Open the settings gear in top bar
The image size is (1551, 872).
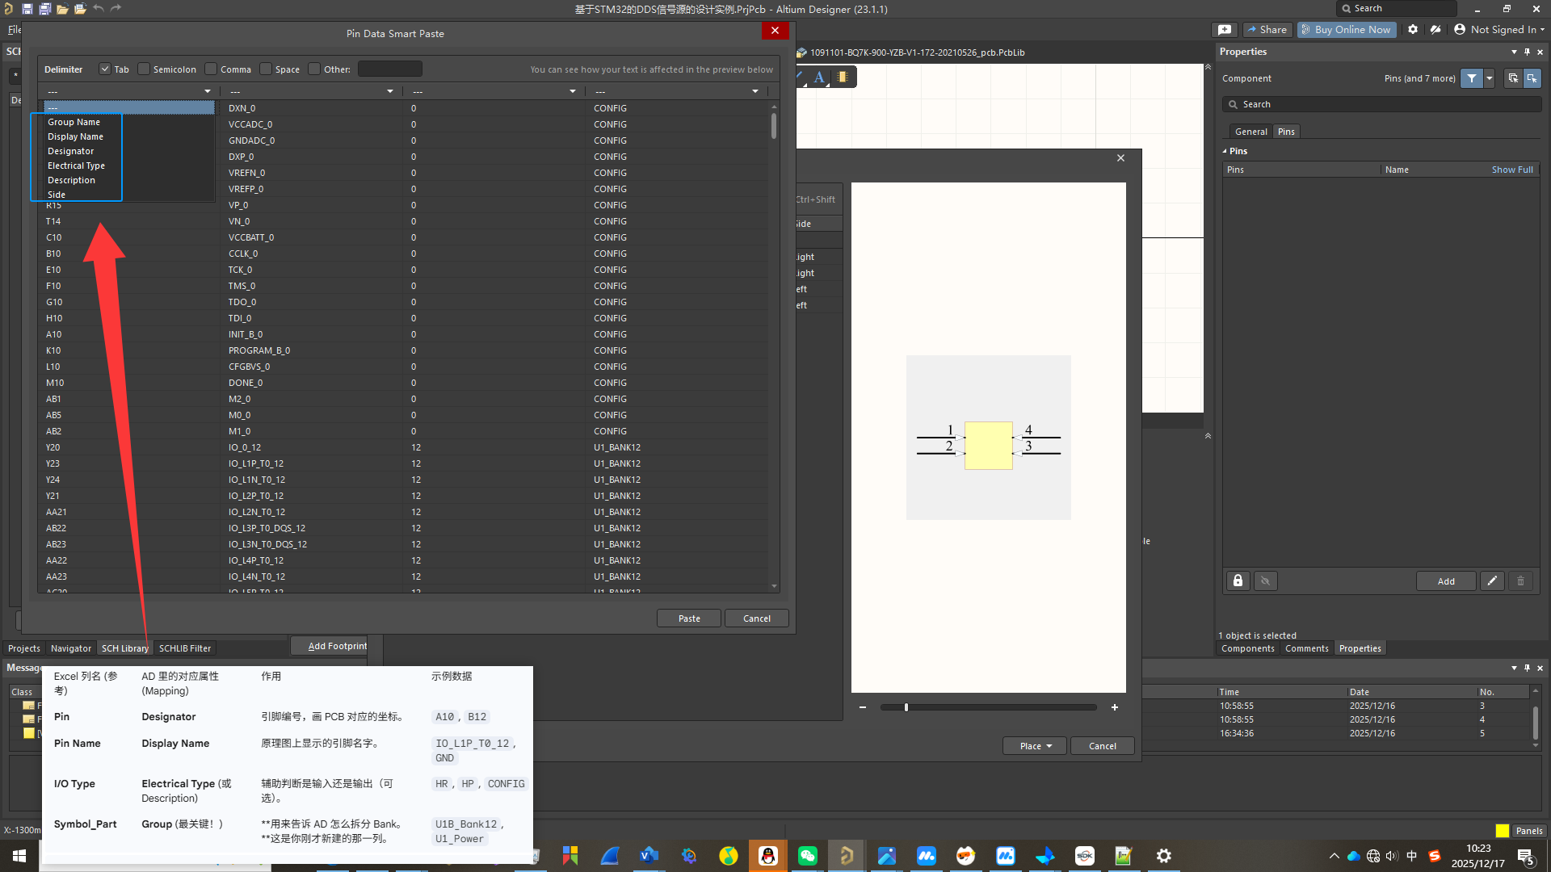click(x=1413, y=29)
